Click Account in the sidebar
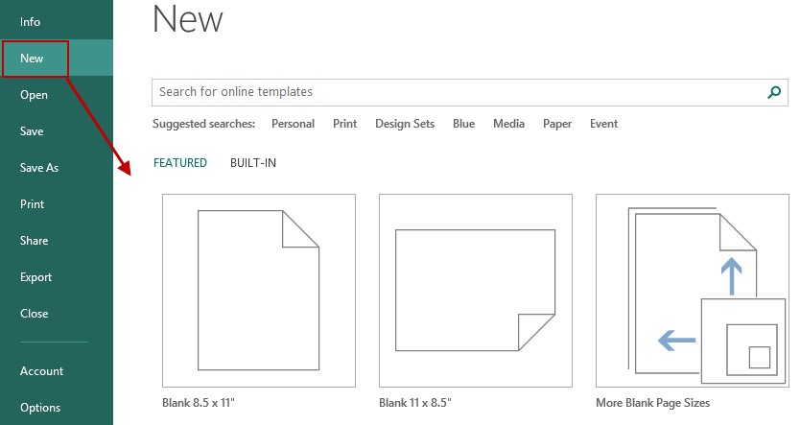 point(41,371)
